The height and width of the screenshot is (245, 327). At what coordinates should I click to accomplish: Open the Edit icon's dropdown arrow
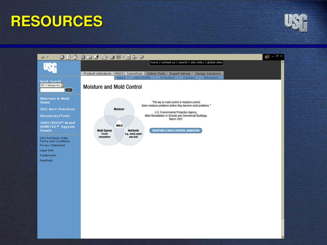click(124, 57)
